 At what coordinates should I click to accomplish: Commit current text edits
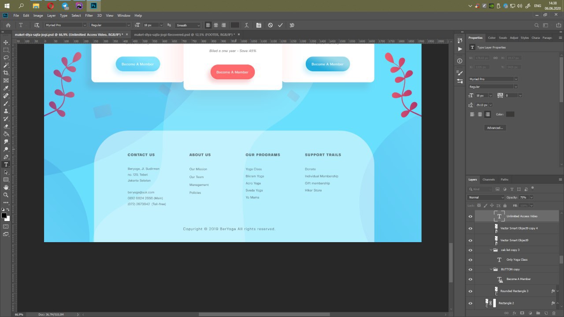pos(280,25)
